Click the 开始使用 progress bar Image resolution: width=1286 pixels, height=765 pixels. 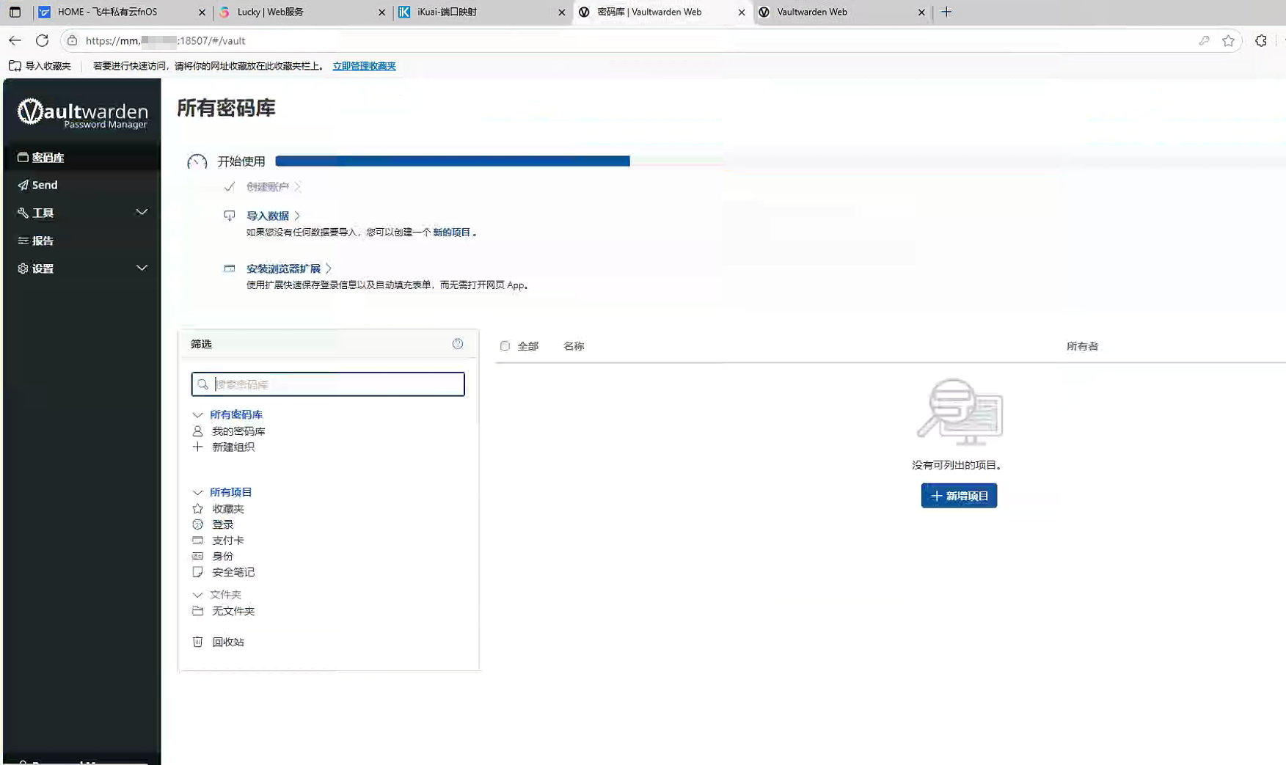(x=452, y=161)
